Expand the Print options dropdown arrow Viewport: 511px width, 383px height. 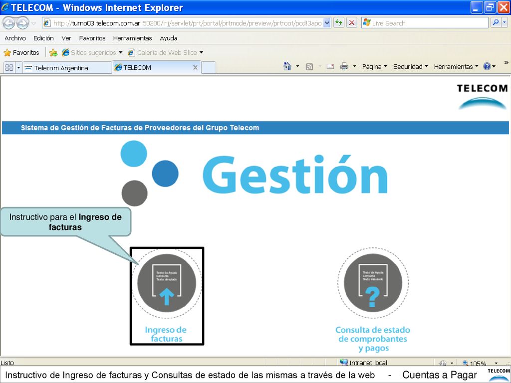(355, 66)
